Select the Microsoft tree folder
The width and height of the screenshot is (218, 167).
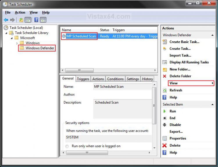27,38
